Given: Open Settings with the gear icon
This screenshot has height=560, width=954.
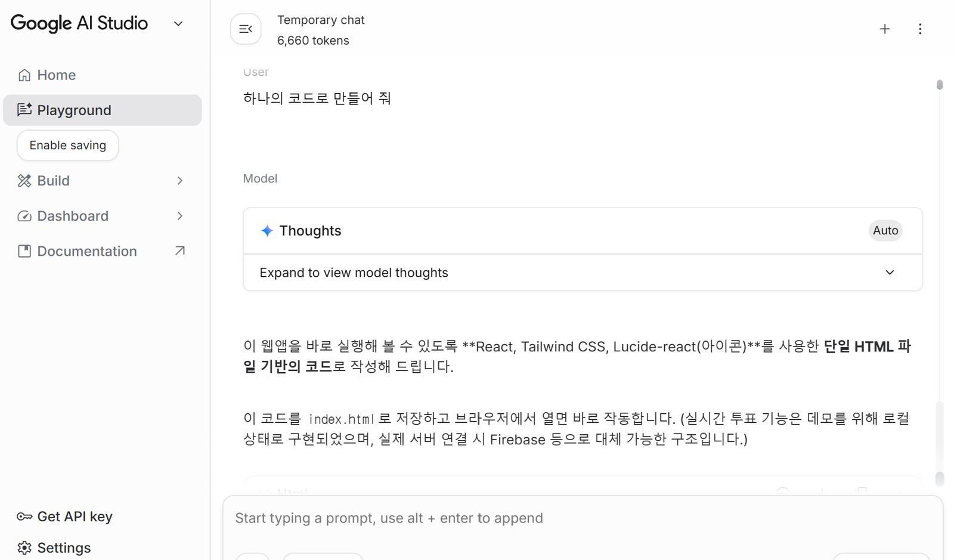Looking at the screenshot, I should tap(24, 547).
